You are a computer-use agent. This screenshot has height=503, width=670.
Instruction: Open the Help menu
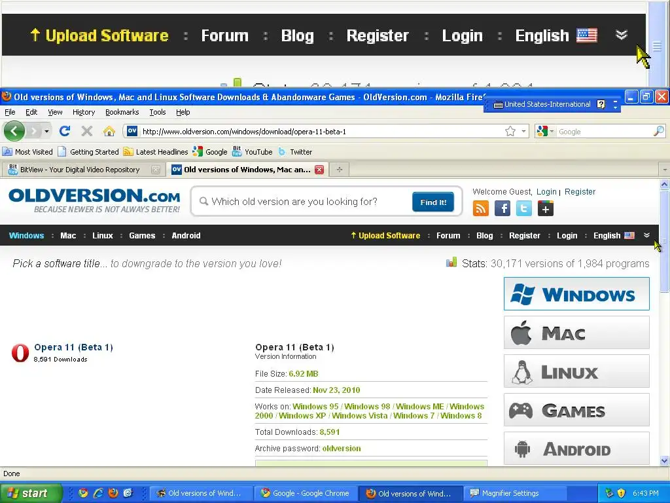(183, 112)
